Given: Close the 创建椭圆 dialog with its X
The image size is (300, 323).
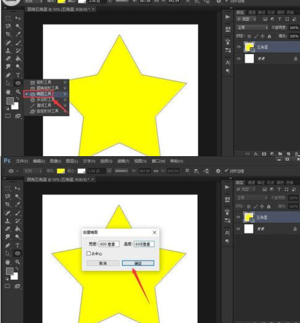Looking at the screenshot, I should 155,232.
